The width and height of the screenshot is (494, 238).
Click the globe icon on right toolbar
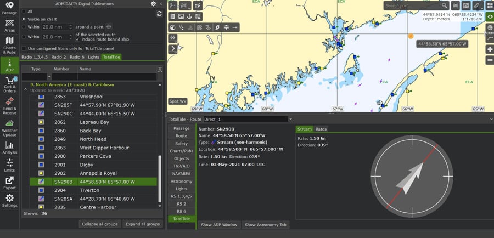(x=490, y=27)
